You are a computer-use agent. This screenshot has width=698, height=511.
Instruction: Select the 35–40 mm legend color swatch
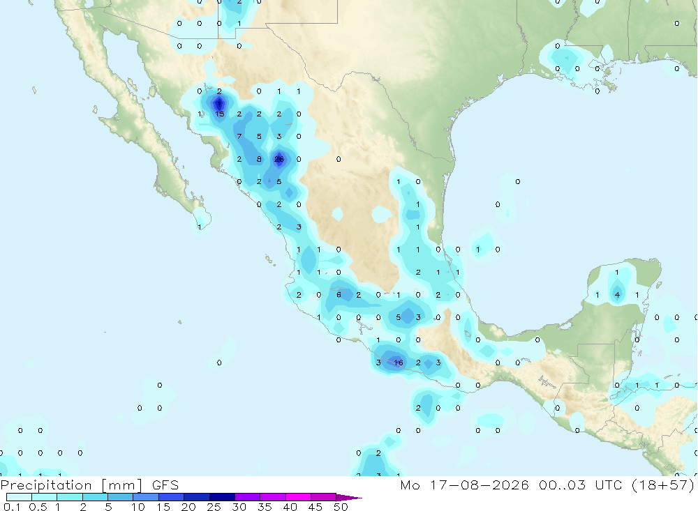pyautogui.click(x=273, y=497)
